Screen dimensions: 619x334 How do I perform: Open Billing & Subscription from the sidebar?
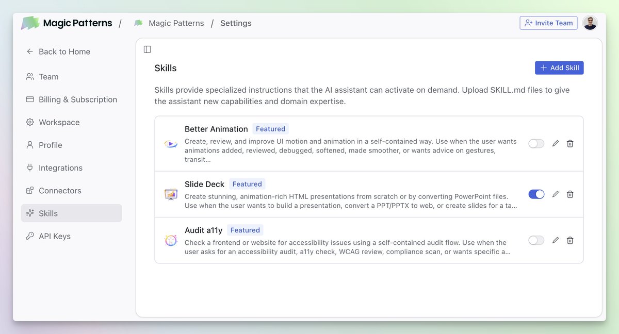coord(77,99)
